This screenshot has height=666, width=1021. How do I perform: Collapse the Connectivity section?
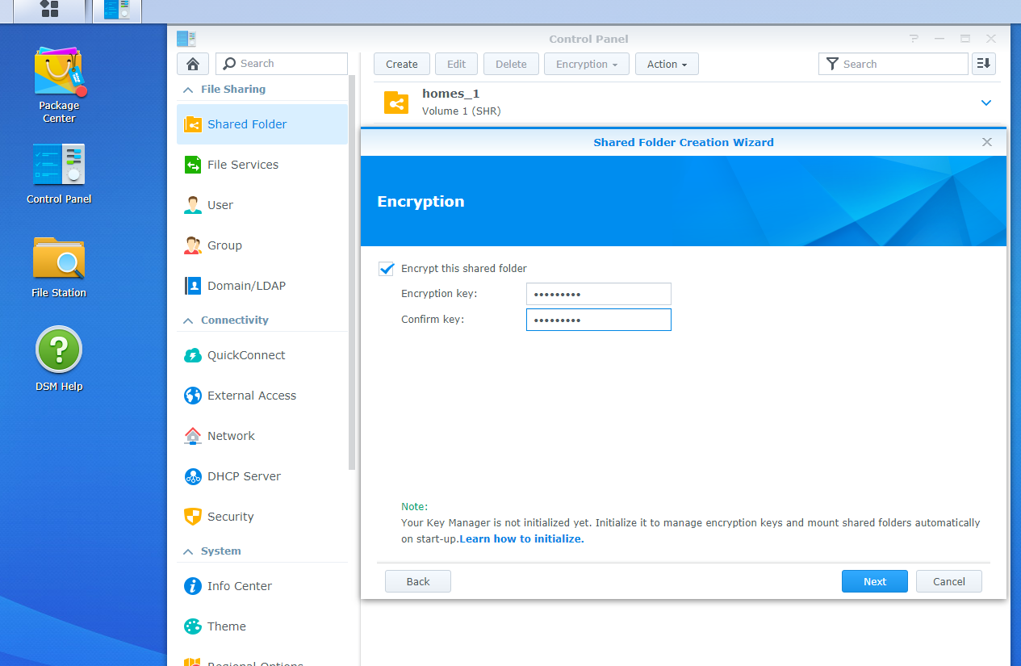[188, 320]
